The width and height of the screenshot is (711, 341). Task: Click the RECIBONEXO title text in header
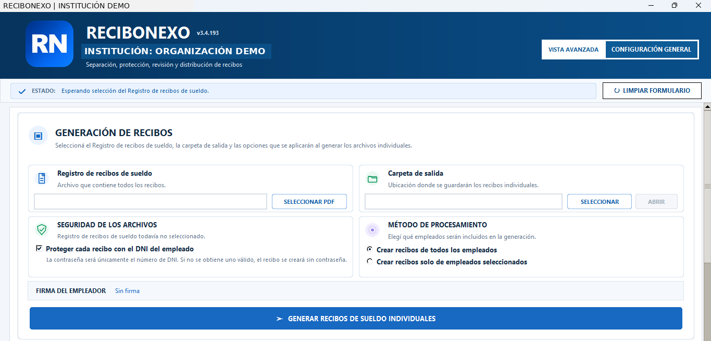(x=138, y=33)
